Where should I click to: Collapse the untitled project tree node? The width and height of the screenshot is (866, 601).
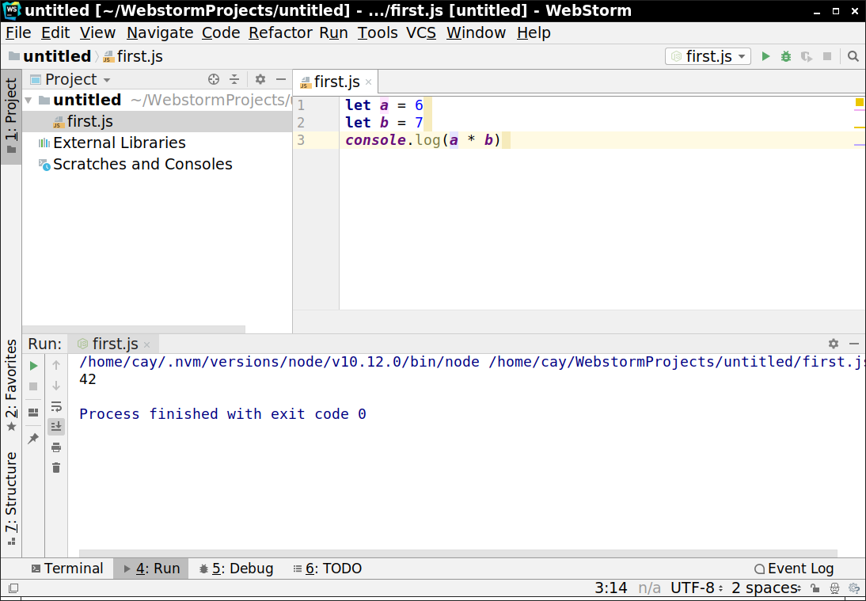point(29,101)
